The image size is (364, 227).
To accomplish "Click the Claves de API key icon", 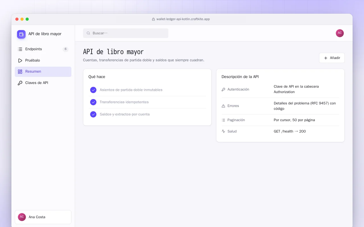I will (x=20, y=83).
